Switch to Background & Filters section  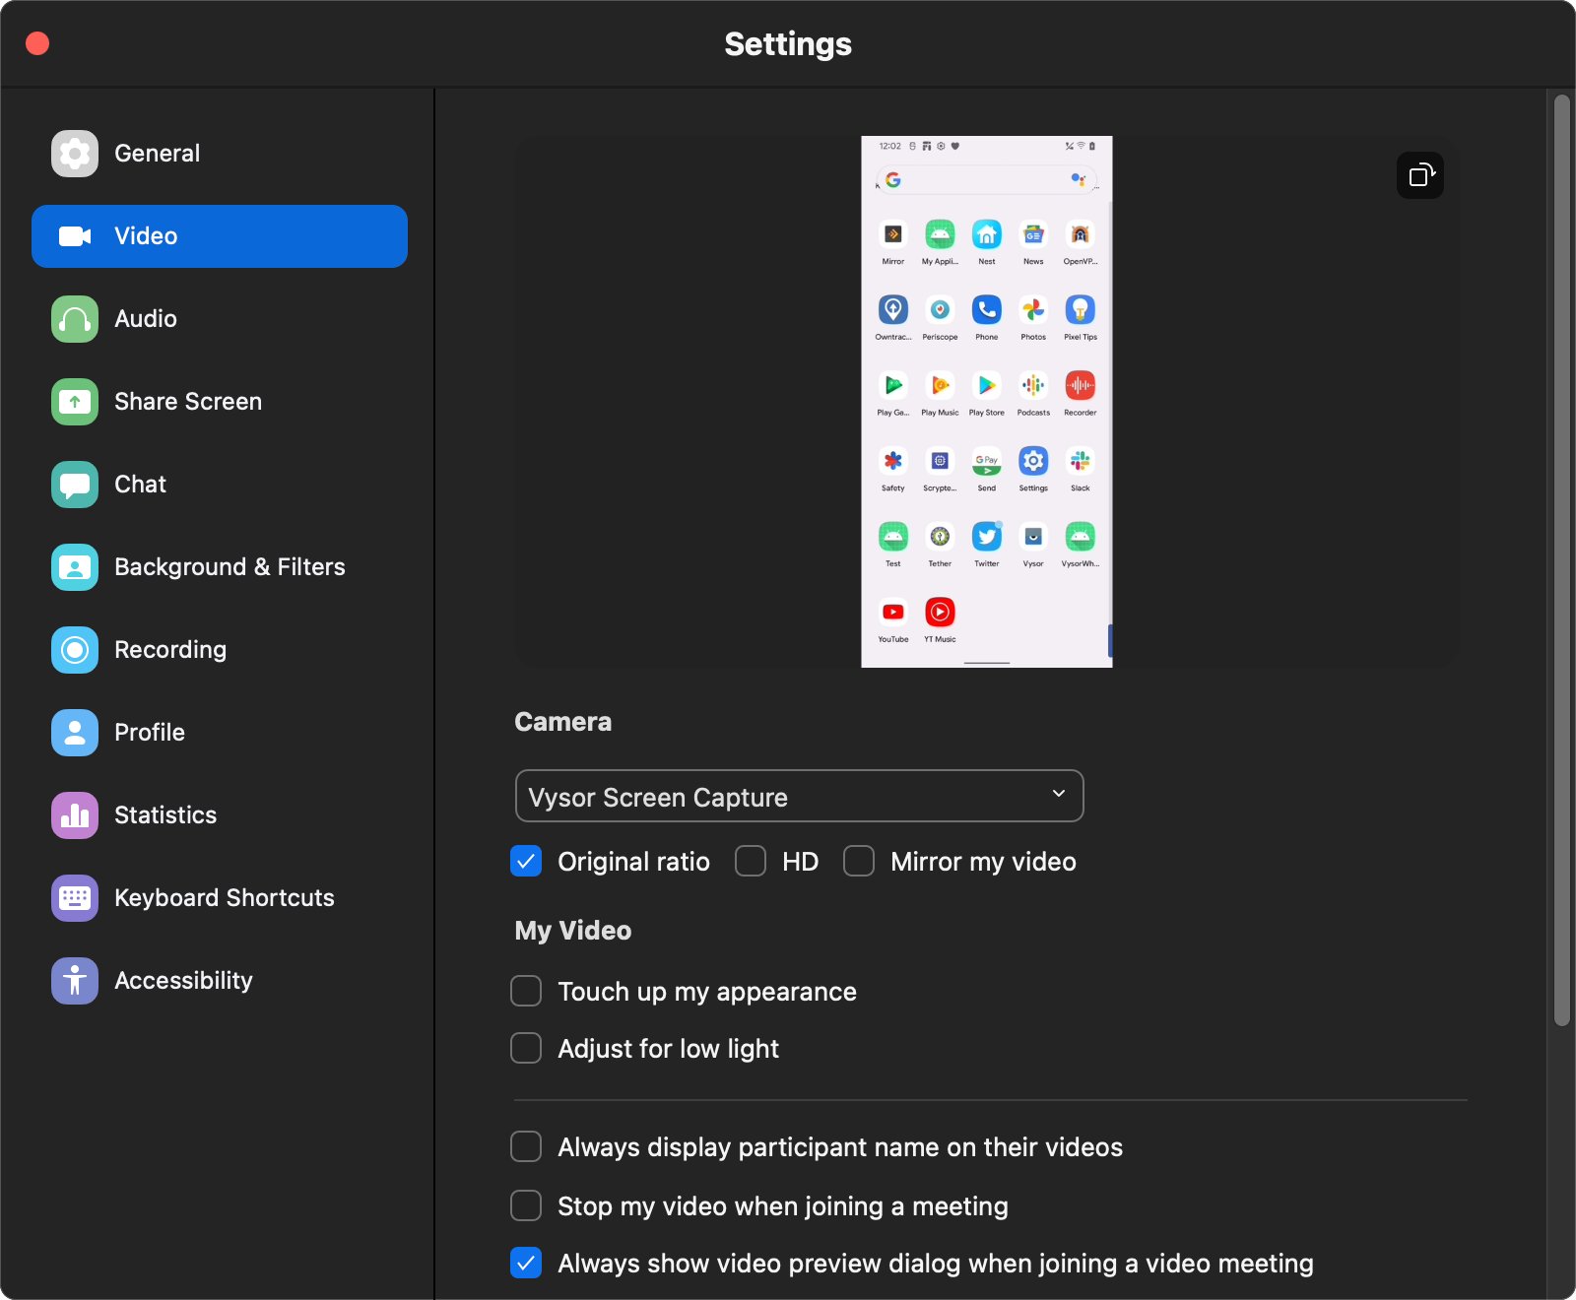(x=220, y=567)
